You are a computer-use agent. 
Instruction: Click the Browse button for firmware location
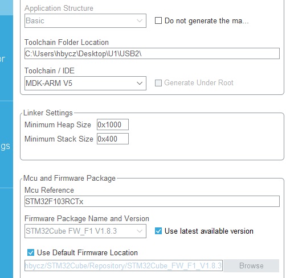[251, 265]
